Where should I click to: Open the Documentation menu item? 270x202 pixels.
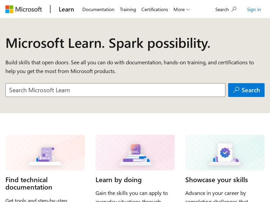98,9
